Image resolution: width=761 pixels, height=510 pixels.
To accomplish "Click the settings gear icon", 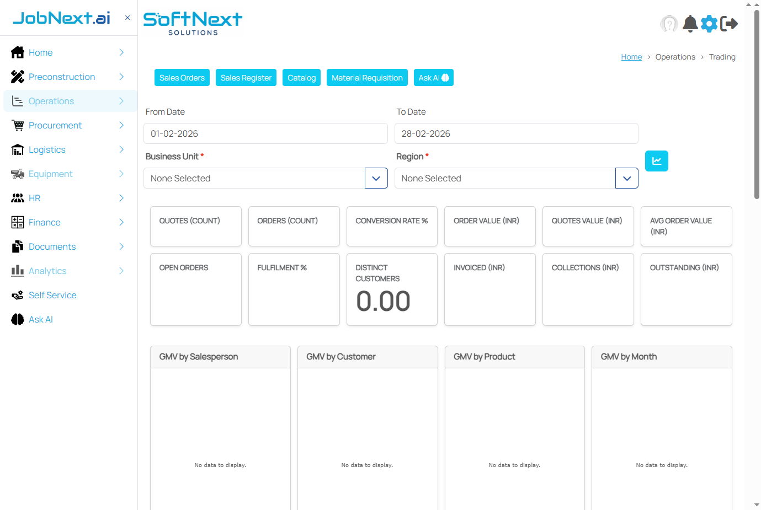I will coord(709,24).
